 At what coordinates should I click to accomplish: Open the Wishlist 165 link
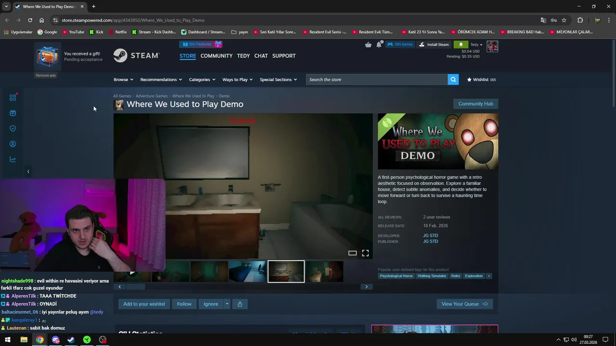tap(482, 80)
